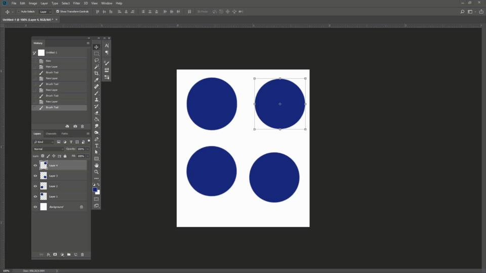Select the Brush tool in toolbox
Image resolution: width=486 pixels, height=273 pixels.
(96, 93)
